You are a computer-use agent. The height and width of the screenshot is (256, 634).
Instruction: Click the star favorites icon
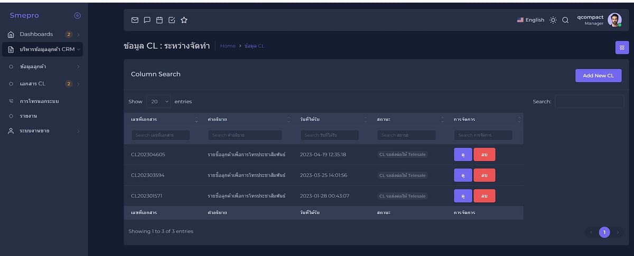(184, 20)
